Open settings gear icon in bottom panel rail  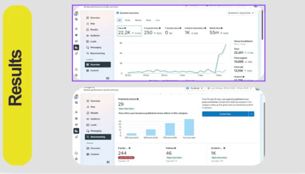tap(76, 159)
